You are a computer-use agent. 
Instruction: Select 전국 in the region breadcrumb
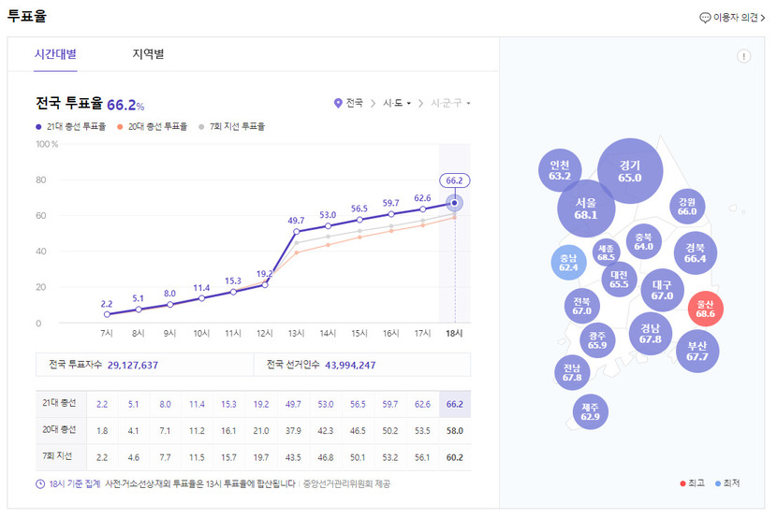coord(354,103)
